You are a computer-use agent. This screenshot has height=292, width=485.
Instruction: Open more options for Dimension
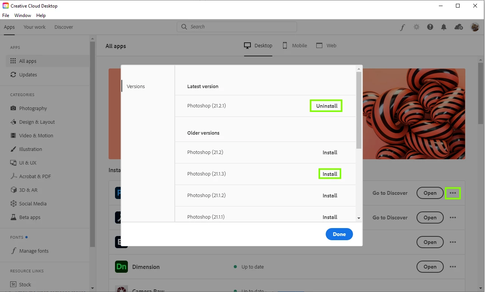point(453,267)
